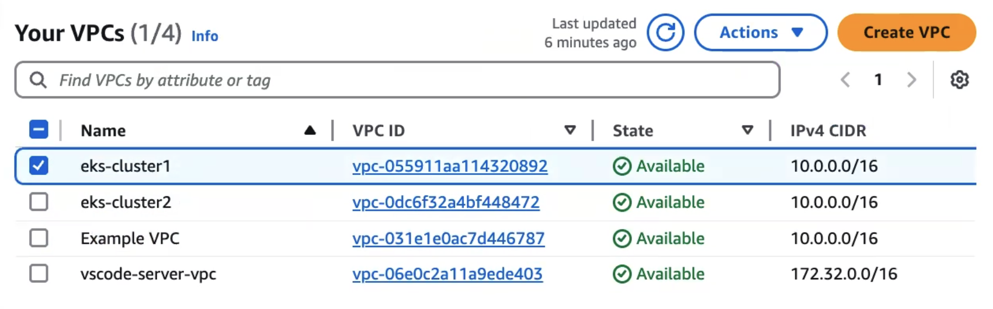Focus the Find VPCs search field

pos(397,80)
